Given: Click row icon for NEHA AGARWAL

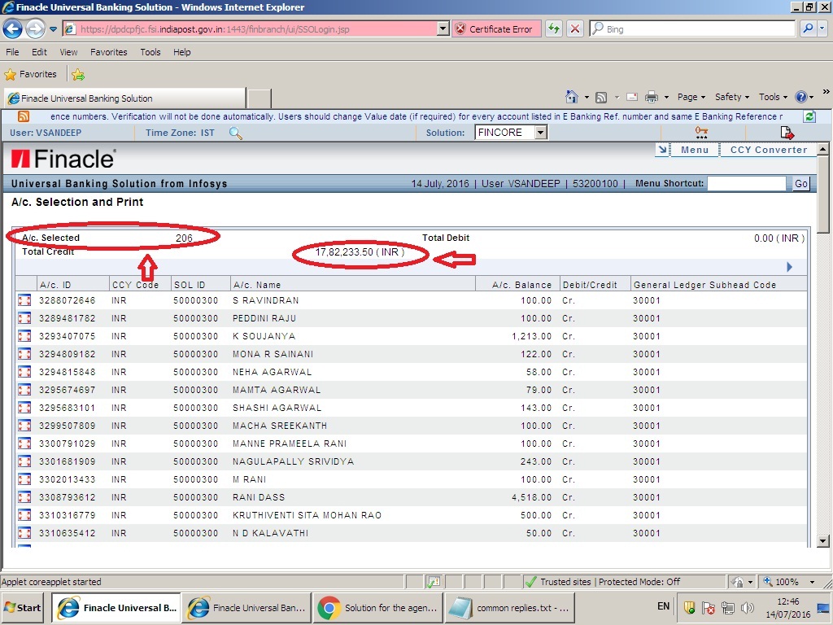Looking at the screenshot, I should [x=24, y=372].
